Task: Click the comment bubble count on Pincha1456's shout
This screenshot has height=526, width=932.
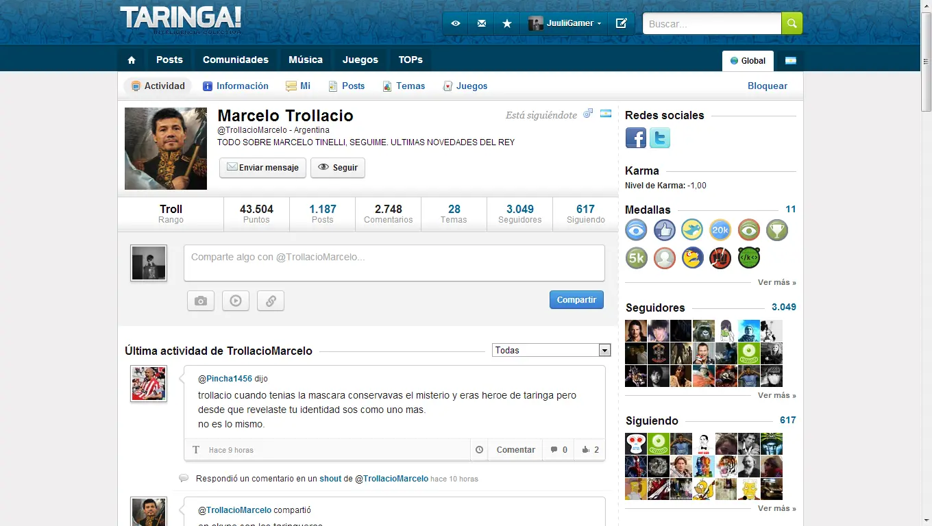Action: coord(559,450)
